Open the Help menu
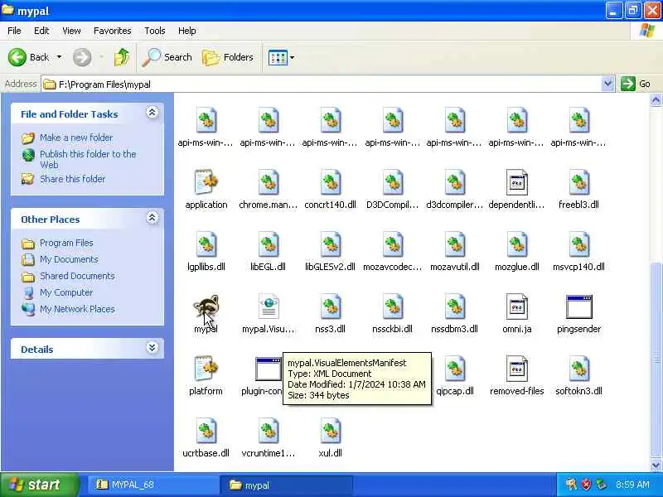Image resolution: width=663 pixels, height=497 pixels. [187, 31]
